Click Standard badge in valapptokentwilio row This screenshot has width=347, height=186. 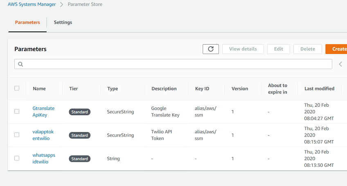point(79,135)
